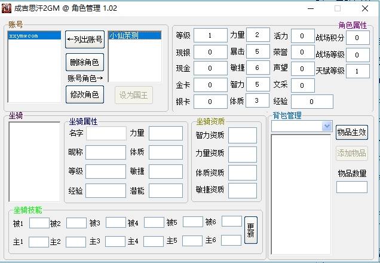Screen dimensions: 380x263
Task: Click the 主1 active skill field
Action: coord(39,242)
